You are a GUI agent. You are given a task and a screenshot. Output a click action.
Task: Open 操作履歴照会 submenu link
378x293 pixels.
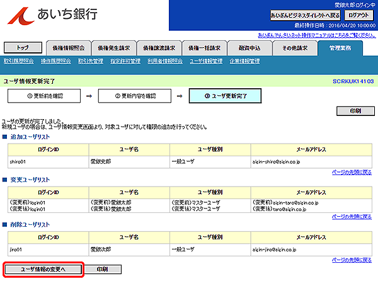pyautogui.click(x=55, y=61)
